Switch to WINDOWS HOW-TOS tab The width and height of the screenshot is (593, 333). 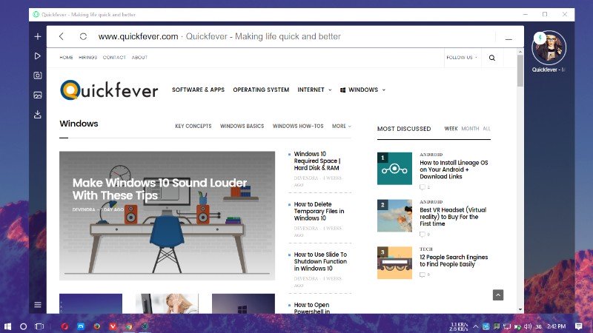point(298,126)
